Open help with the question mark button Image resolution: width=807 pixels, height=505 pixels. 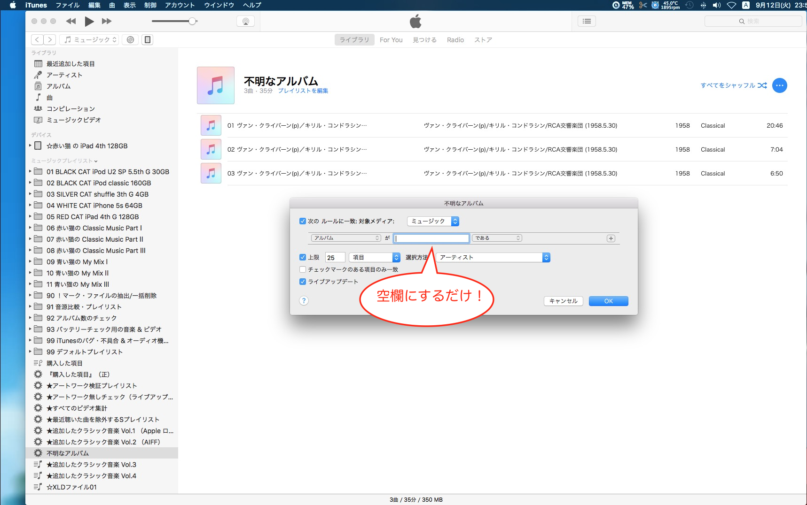(304, 301)
